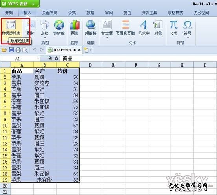
Task: Select cell 甄嬛 in row 2
Action: [x=45, y=77]
